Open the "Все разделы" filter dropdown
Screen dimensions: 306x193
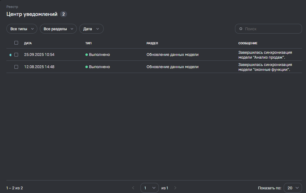[58, 29]
